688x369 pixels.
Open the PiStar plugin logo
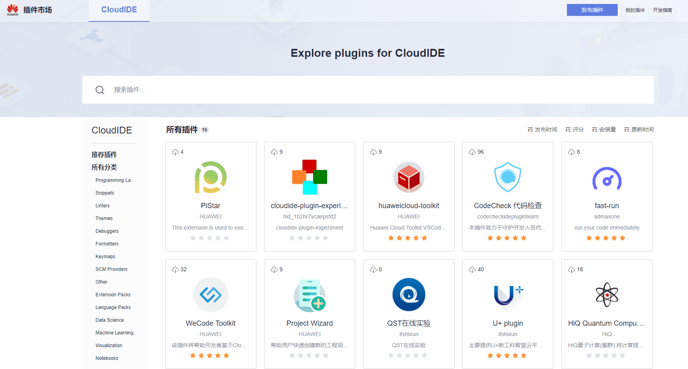(211, 177)
